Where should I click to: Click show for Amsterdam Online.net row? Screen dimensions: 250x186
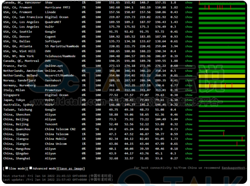click(x=188, y=71)
